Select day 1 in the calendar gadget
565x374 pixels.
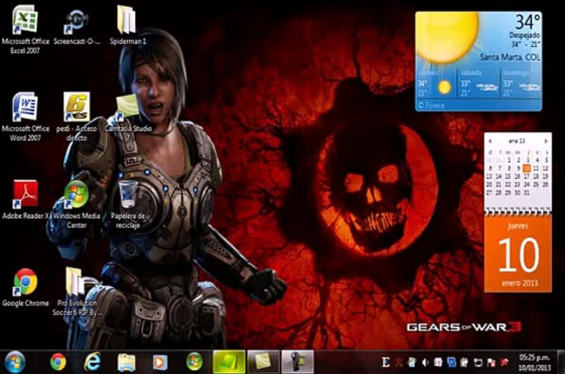pos(508,160)
